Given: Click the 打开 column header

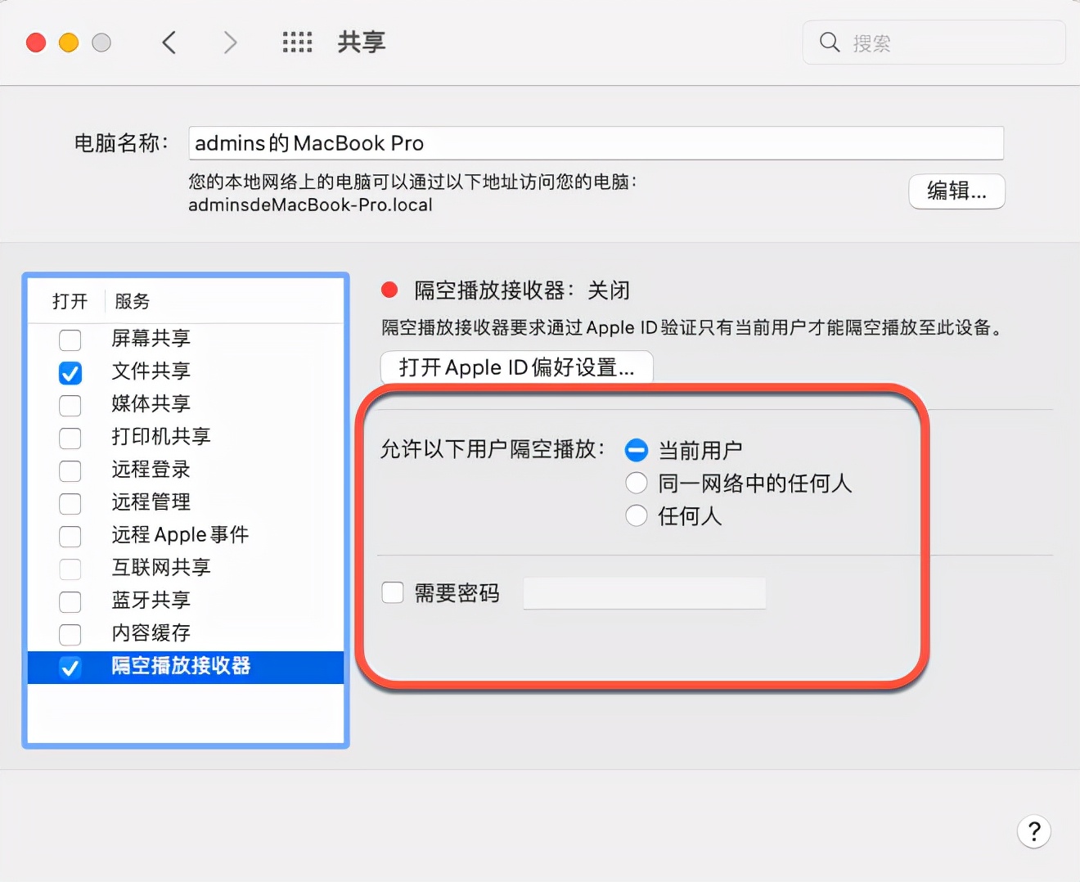Looking at the screenshot, I should (x=70, y=301).
